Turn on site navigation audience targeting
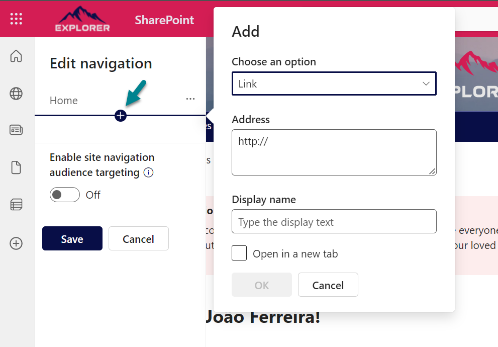 pos(64,195)
